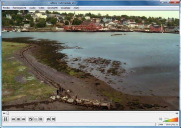The image size is (181, 128).
Task: Mute audio via the speaker icon
Action: [x=161, y=119]
